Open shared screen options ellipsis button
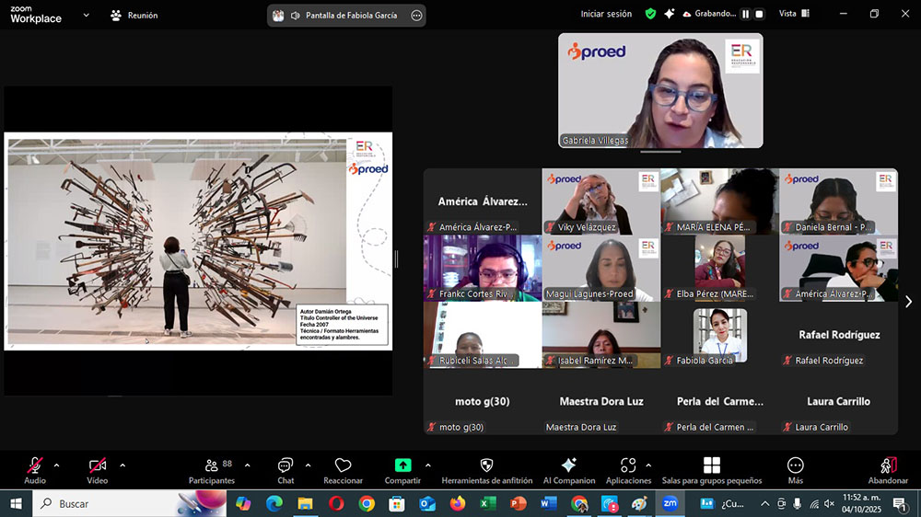Viewport: 921px width, 517px height. tap(416, 16)
